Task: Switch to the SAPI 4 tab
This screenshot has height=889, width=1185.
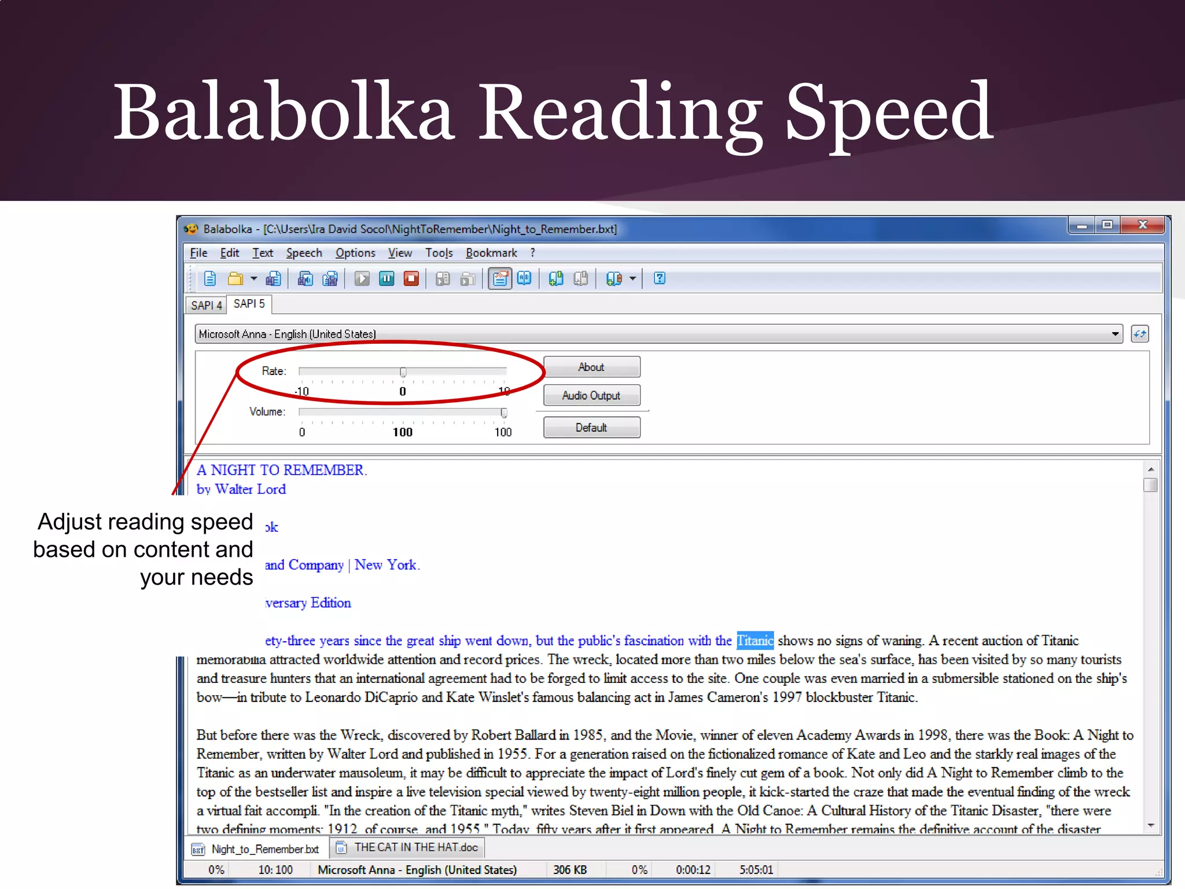Action: pos(206,305)
